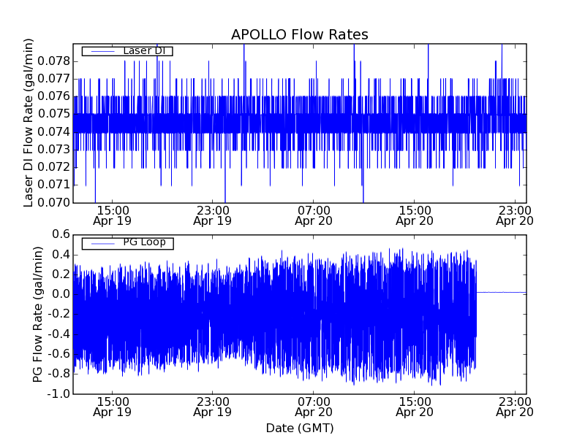Click the blue line sample in PG Loop legend

pyautogui.click(x=101, y=242)
